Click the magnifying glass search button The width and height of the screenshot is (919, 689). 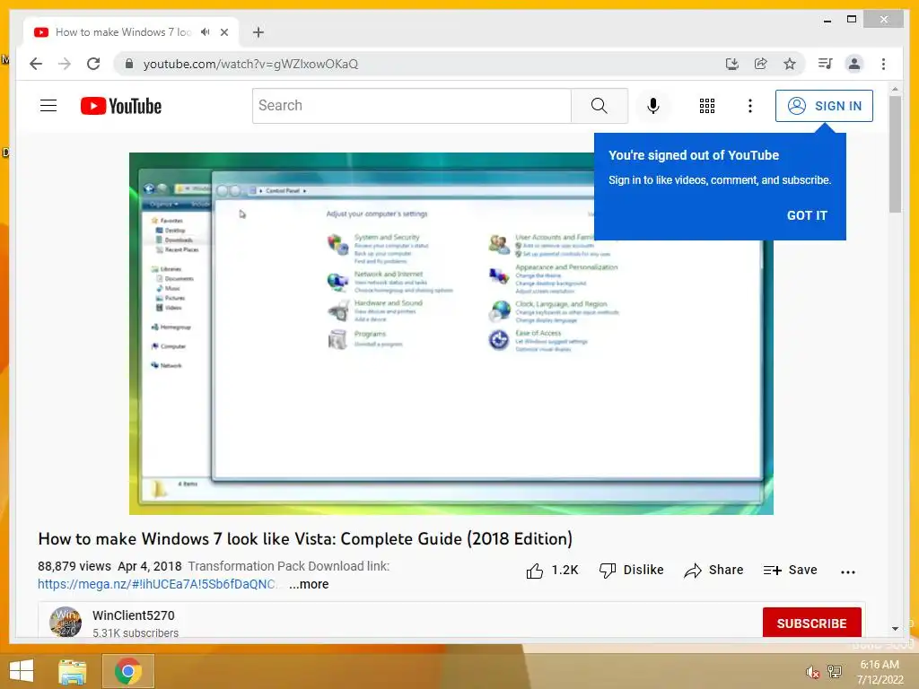coord(599,106)
